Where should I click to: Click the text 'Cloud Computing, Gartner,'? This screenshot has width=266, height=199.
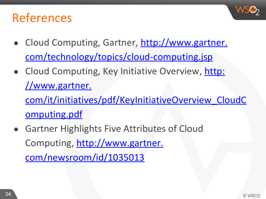pyautogui.click(x=82, y=43)
